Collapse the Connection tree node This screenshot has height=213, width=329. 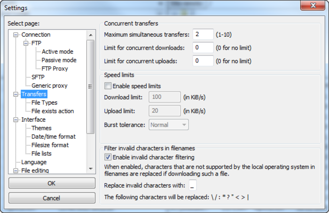click(x=16, y=35)
